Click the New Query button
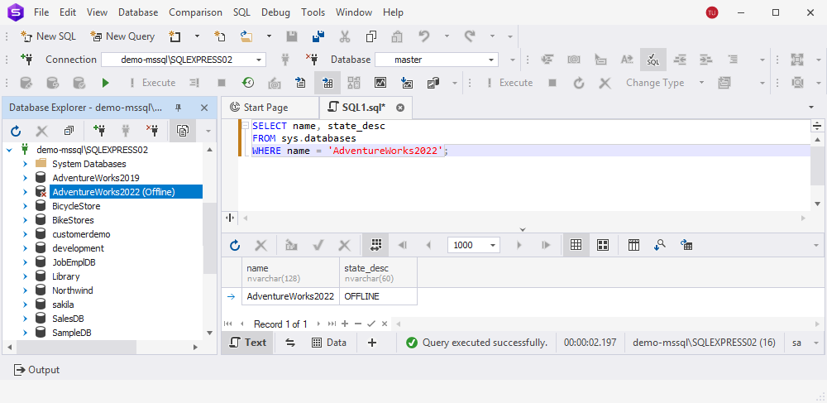The height and width of the screenshot is (403, 827). (x=122, y=36)
